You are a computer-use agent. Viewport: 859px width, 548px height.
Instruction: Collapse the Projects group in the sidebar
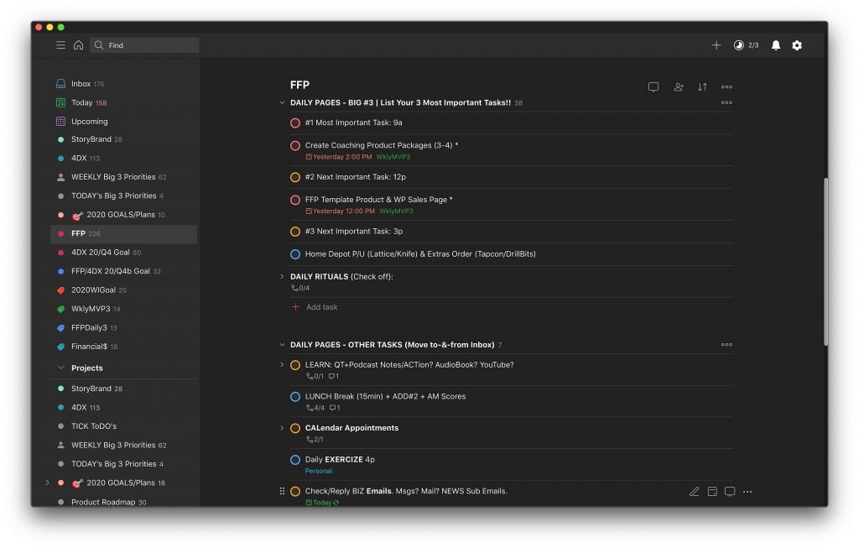(60, 368)
